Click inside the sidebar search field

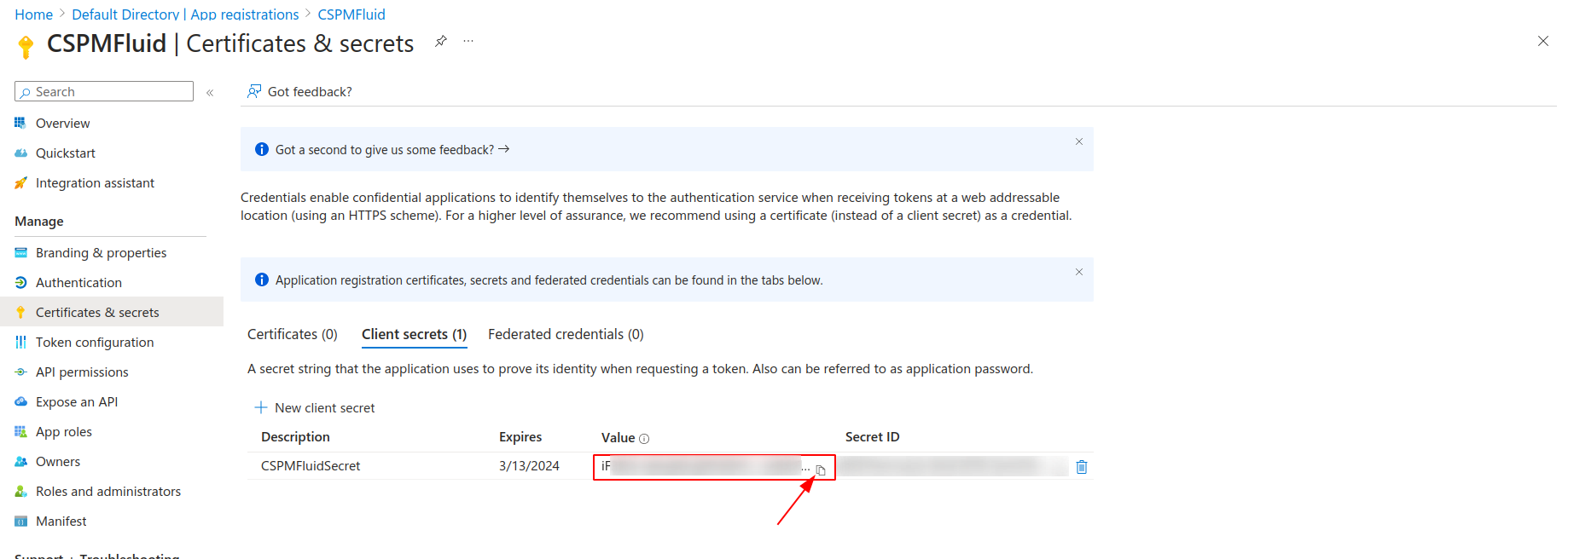coord(102,91)
